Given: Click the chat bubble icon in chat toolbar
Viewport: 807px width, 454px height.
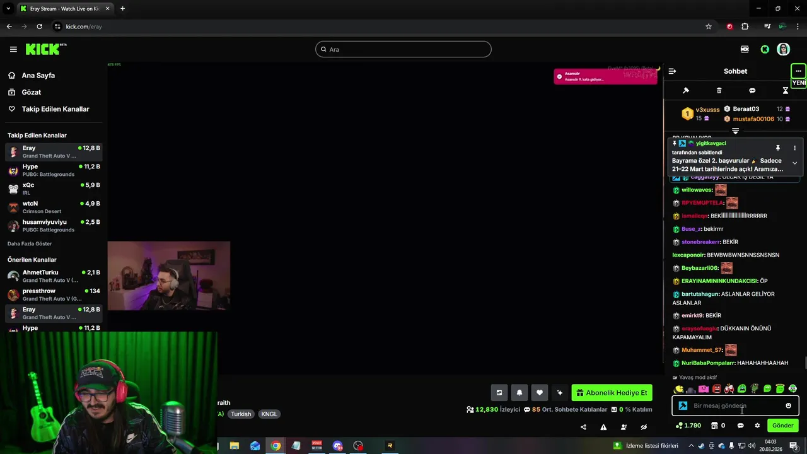Looking at the screenshot, I should pyautogui.click(x=752, y=91).
